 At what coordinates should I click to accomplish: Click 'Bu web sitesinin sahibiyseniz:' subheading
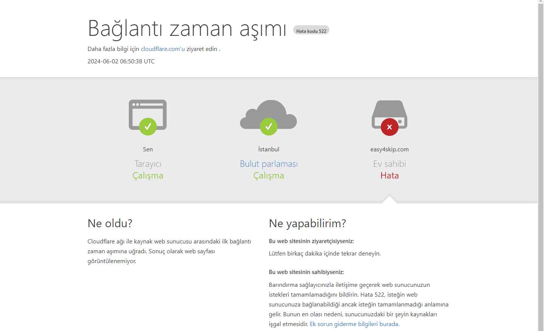click(306, 272)
